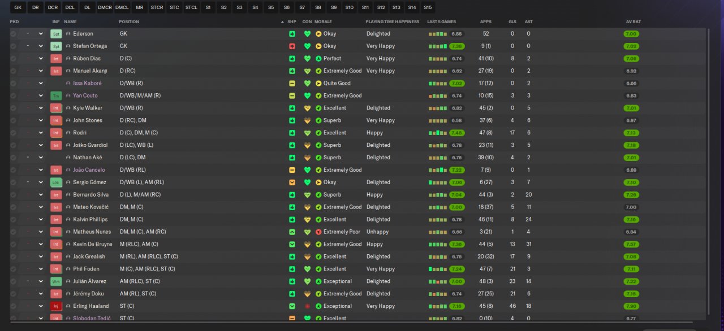The width and height of the screenshot is (724, 331).
Task: Click Kyle Walker's condition heart icon
Action: click(x=308, y=108)
